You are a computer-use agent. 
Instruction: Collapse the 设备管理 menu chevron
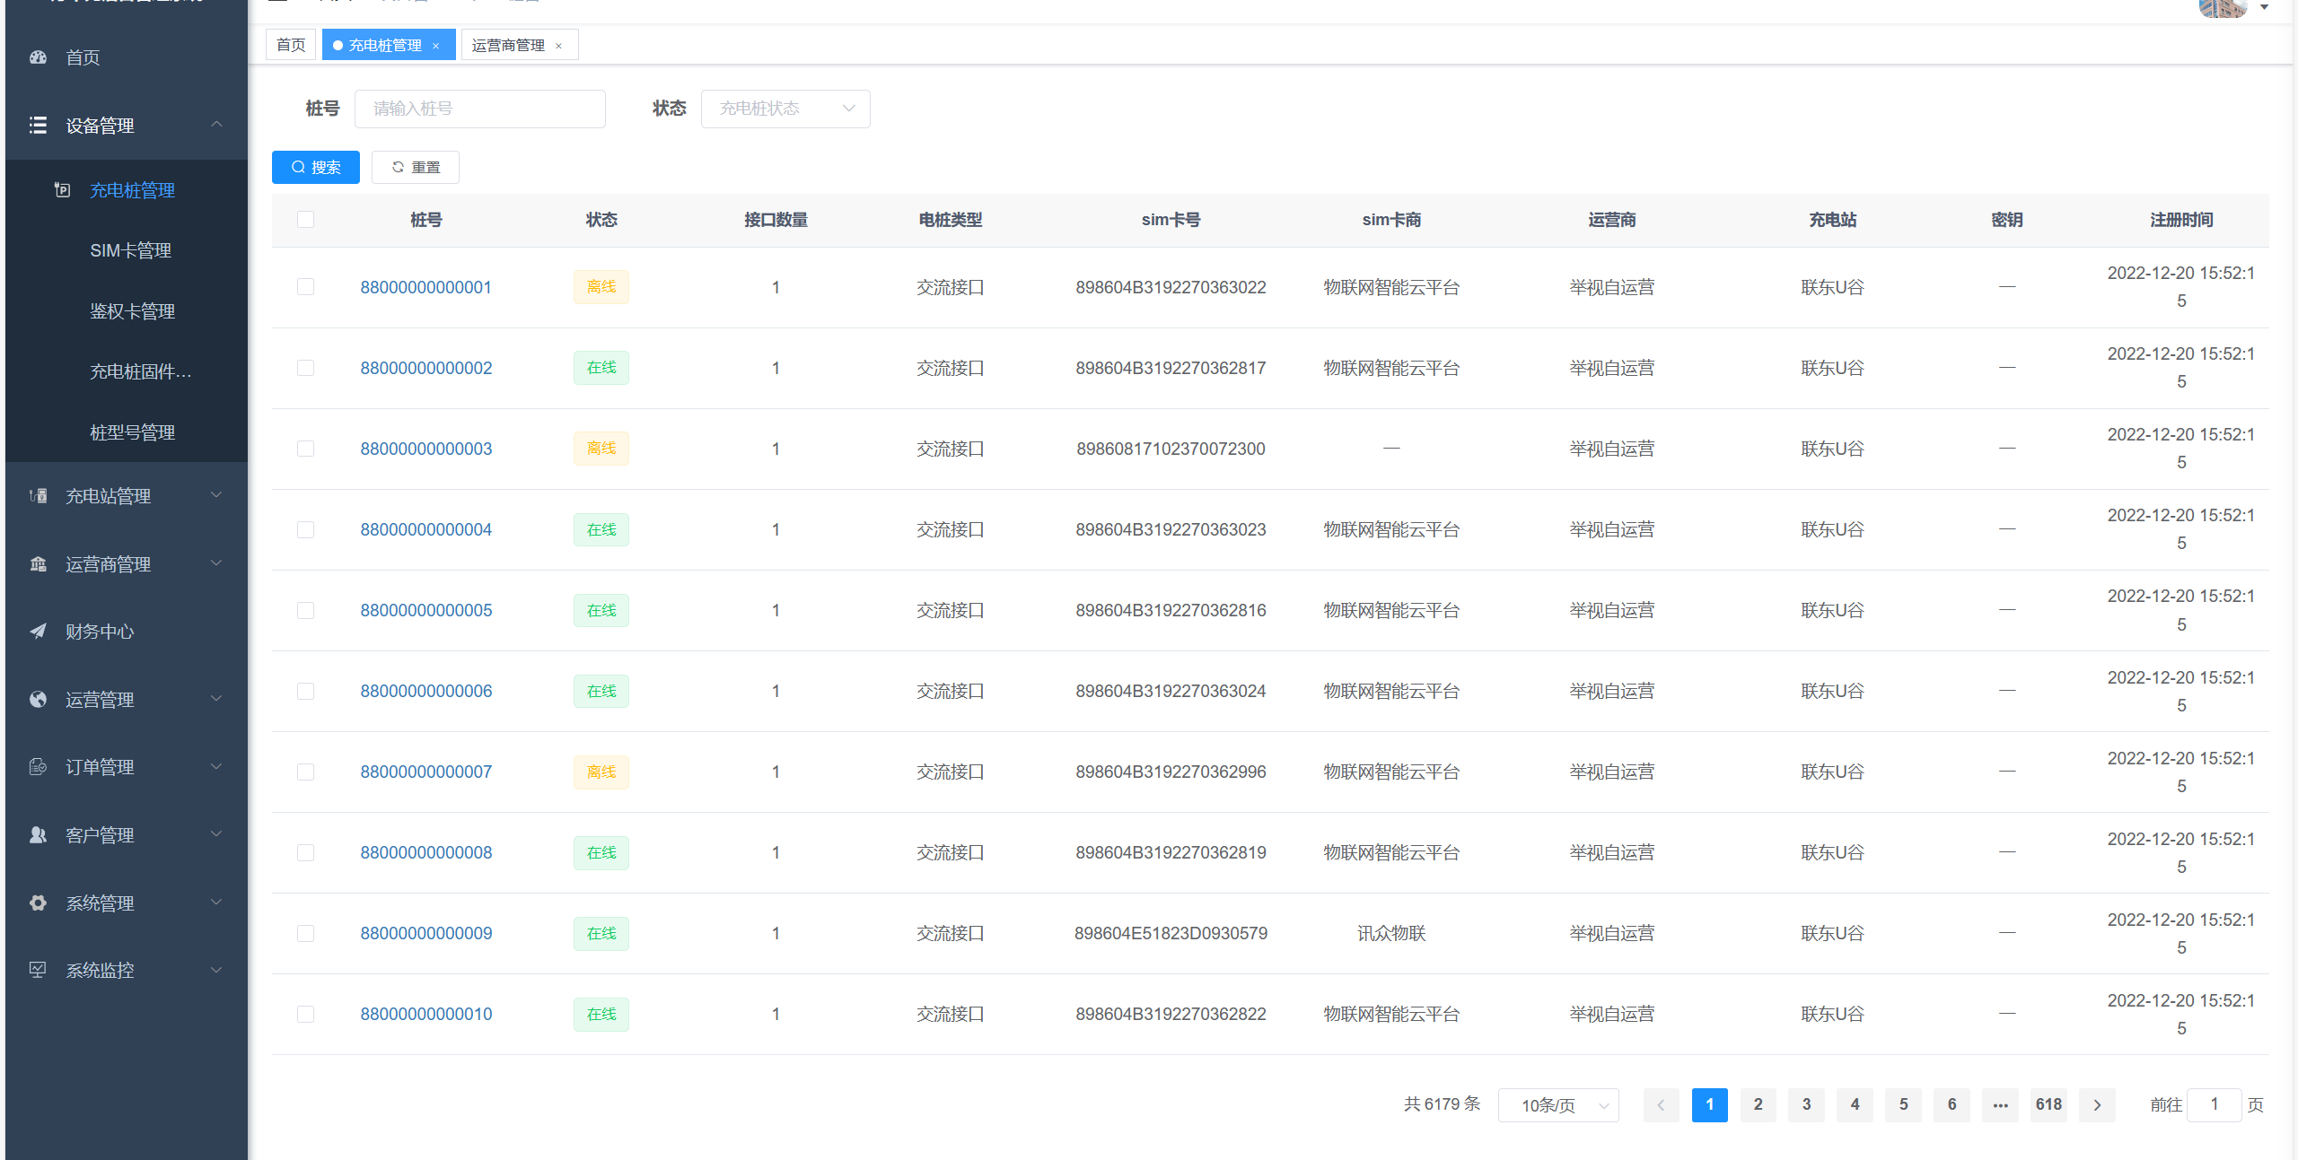(x=216, y=124)
